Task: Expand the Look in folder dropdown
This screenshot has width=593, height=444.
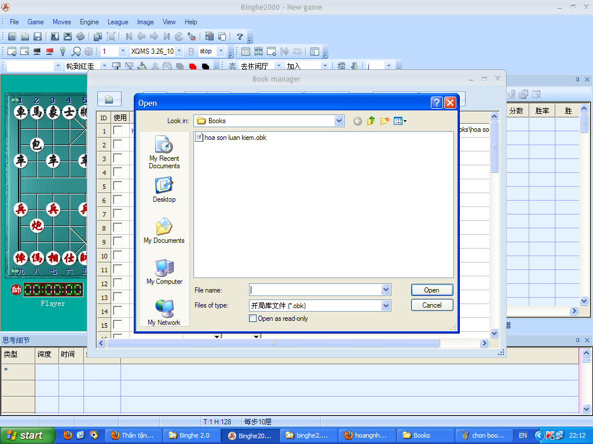Action: click(x=339, y=121)
